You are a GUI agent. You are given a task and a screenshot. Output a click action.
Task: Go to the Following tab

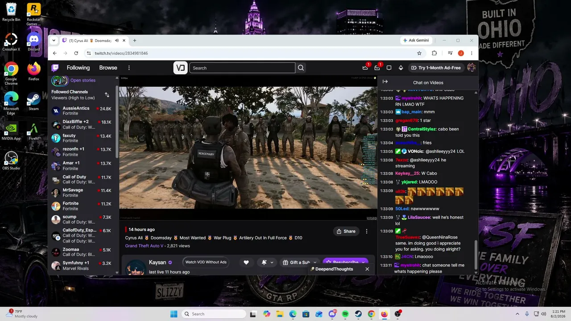click(78, 68)
